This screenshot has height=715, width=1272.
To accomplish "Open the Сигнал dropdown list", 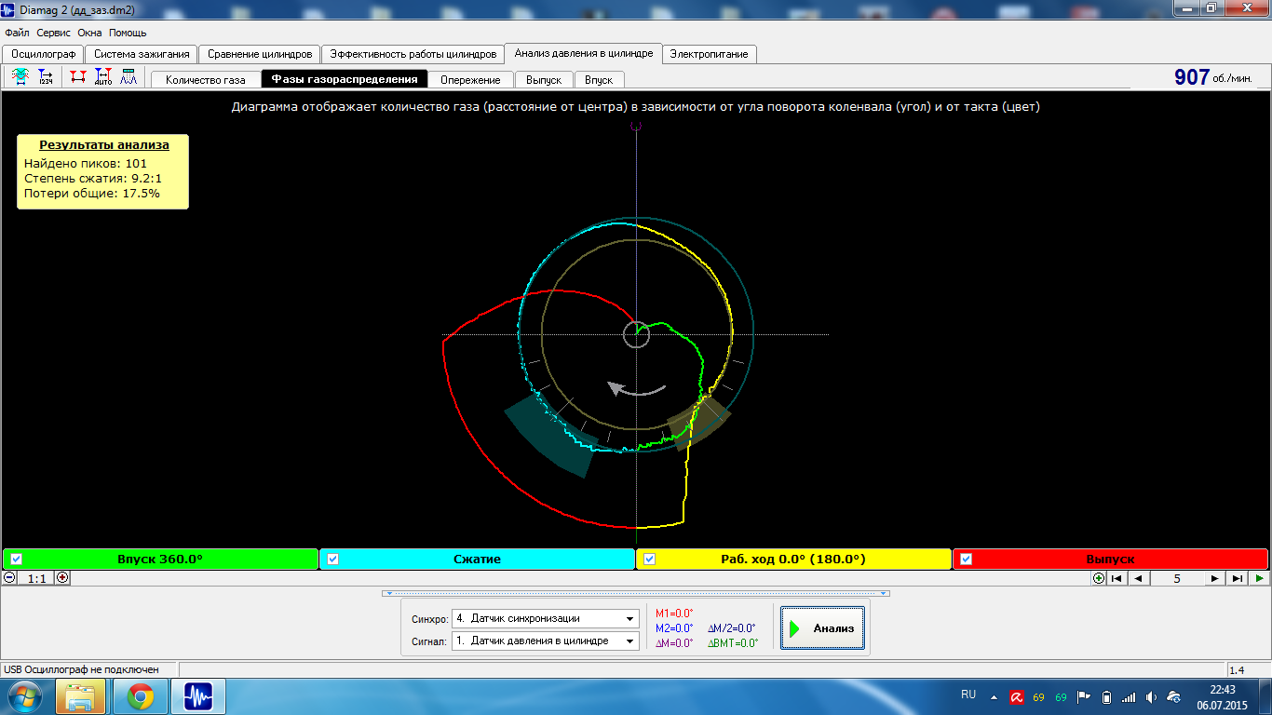I will (x=630, y=641).
